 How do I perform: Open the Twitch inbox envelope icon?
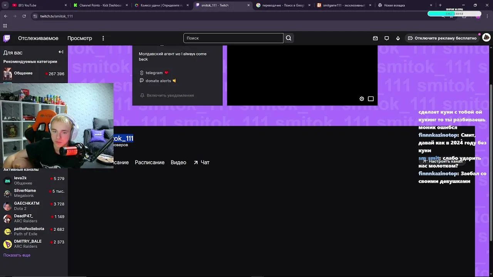[375, 38]
